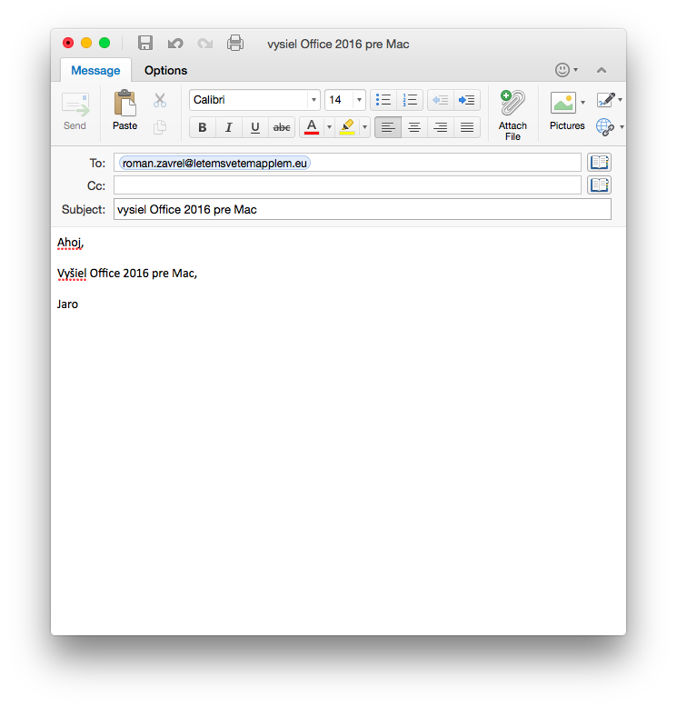Screen dimensions: 677x708
Task: Click the misspelled word Vyšiel in body
Action: pyautogui.click(x=72, y=274)
